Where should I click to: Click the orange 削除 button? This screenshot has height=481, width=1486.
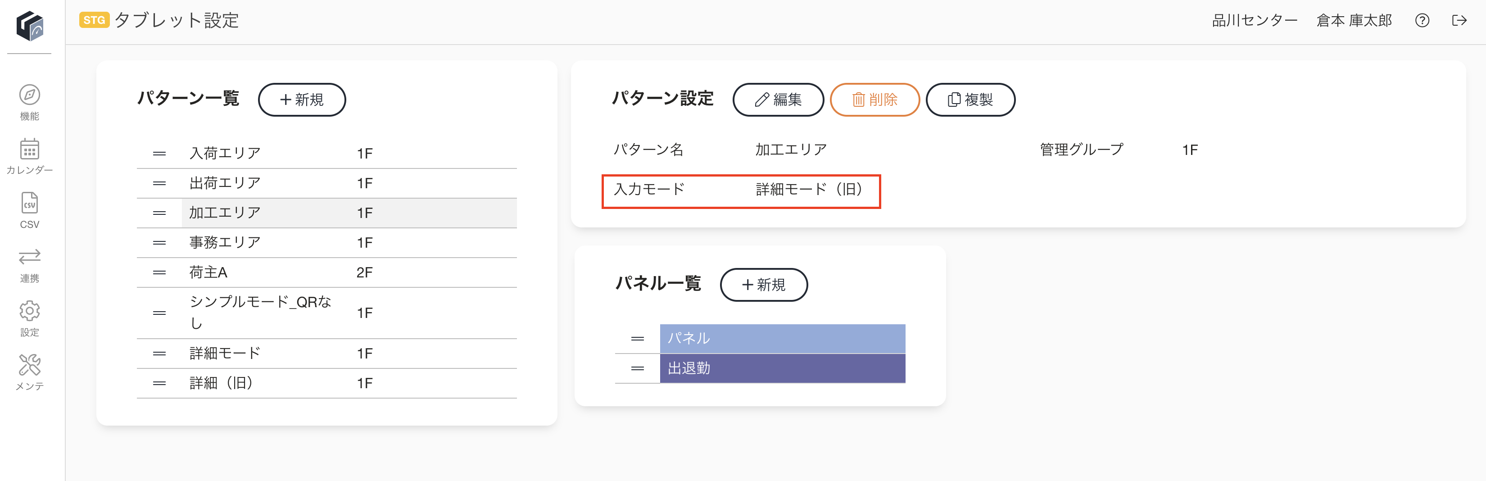pyautogui.click(x=874, y=100)
